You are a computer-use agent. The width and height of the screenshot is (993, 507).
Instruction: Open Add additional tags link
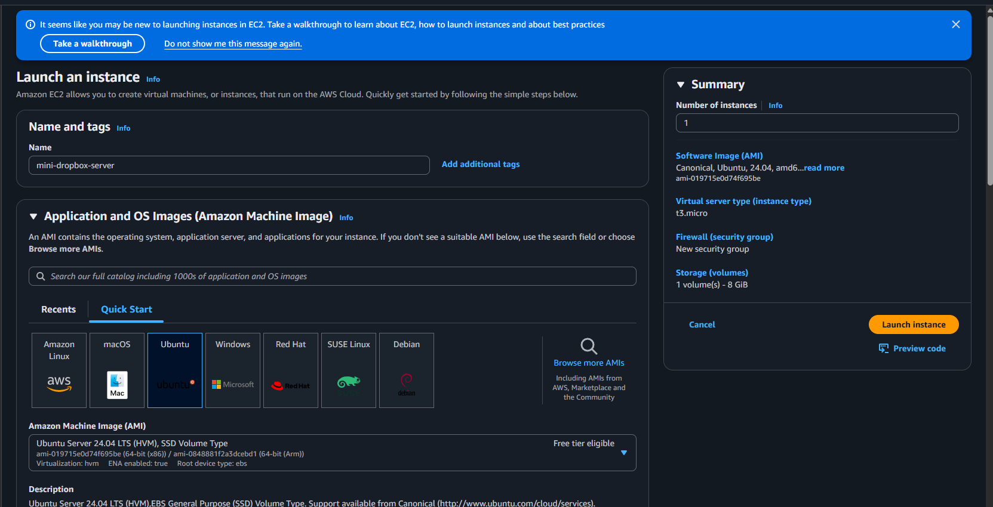pos(481,164)
